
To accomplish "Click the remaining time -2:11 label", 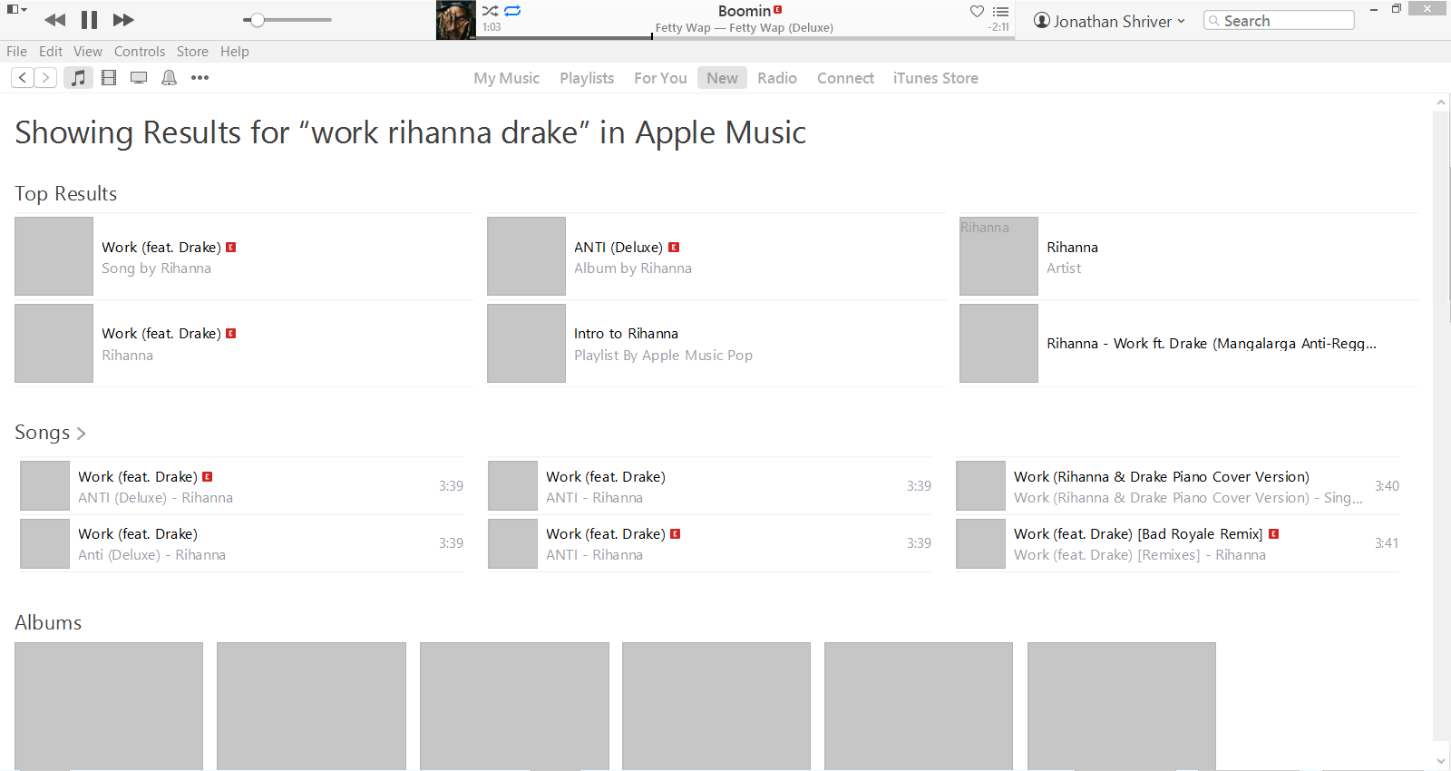I will 998,27.
